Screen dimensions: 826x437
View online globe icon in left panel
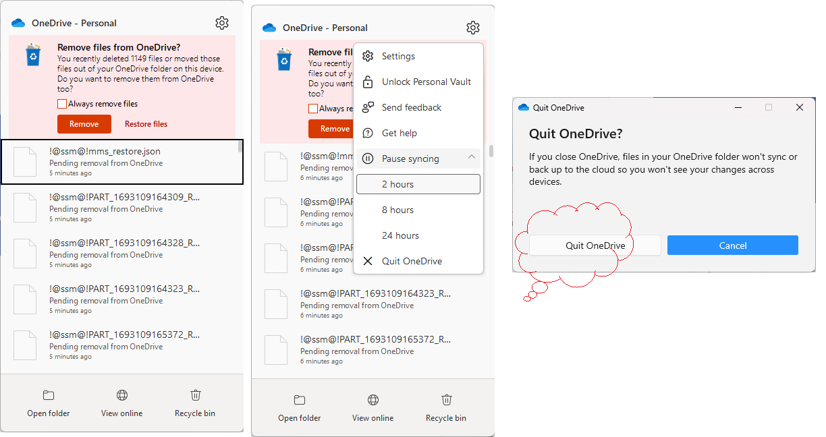(122, 395)
